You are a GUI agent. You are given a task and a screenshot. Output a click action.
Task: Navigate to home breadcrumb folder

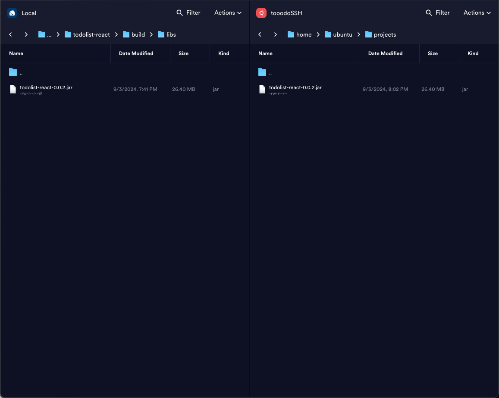point(299,34)
